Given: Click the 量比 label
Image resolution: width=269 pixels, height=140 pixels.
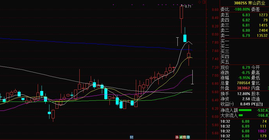Looking at the screenshot, I should 255,83.
